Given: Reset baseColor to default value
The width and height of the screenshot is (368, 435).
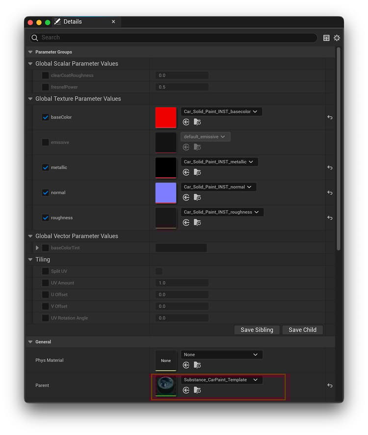Looking at the screenshot, I should coord(330,117).
